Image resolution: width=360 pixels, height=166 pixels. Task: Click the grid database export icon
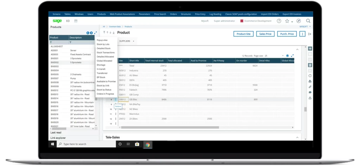coord(288,56)
